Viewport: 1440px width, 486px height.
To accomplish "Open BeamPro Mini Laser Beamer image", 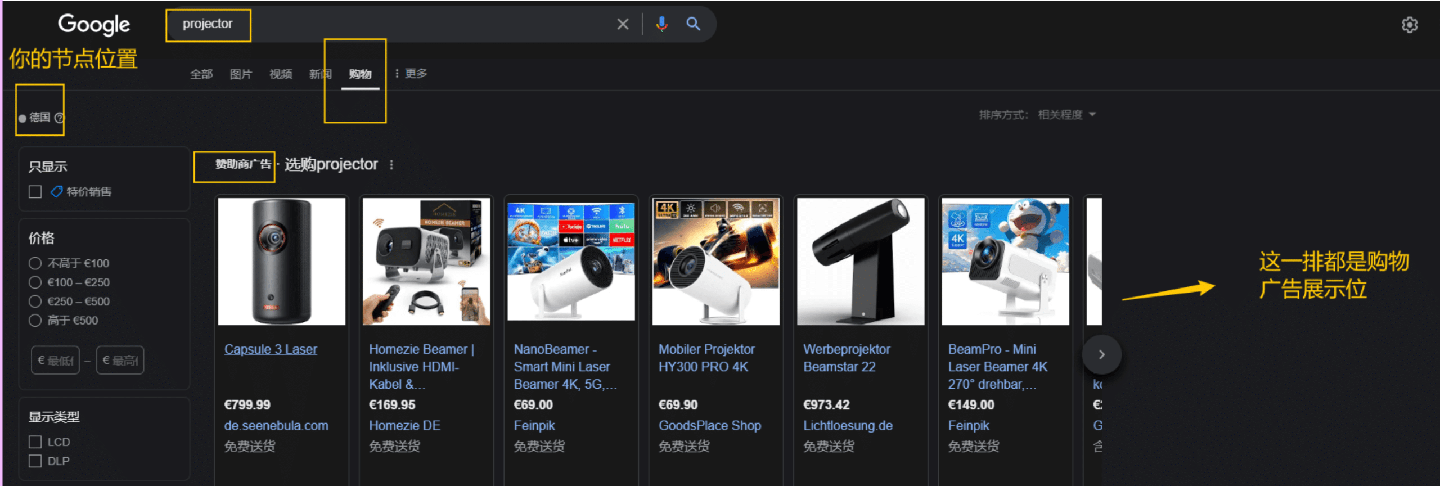I will (1006, 262).
